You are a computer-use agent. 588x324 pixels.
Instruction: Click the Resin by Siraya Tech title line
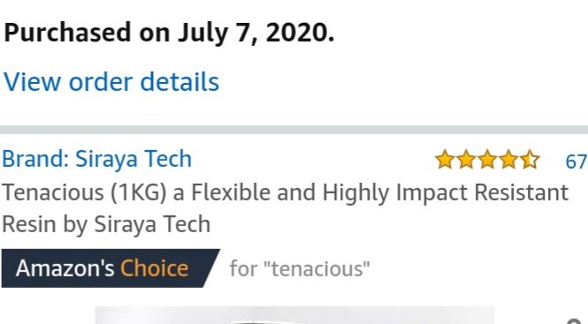[x=106, y=225]
